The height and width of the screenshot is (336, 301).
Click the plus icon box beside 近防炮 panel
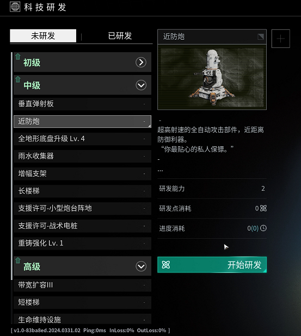click(x=281, y=39)
